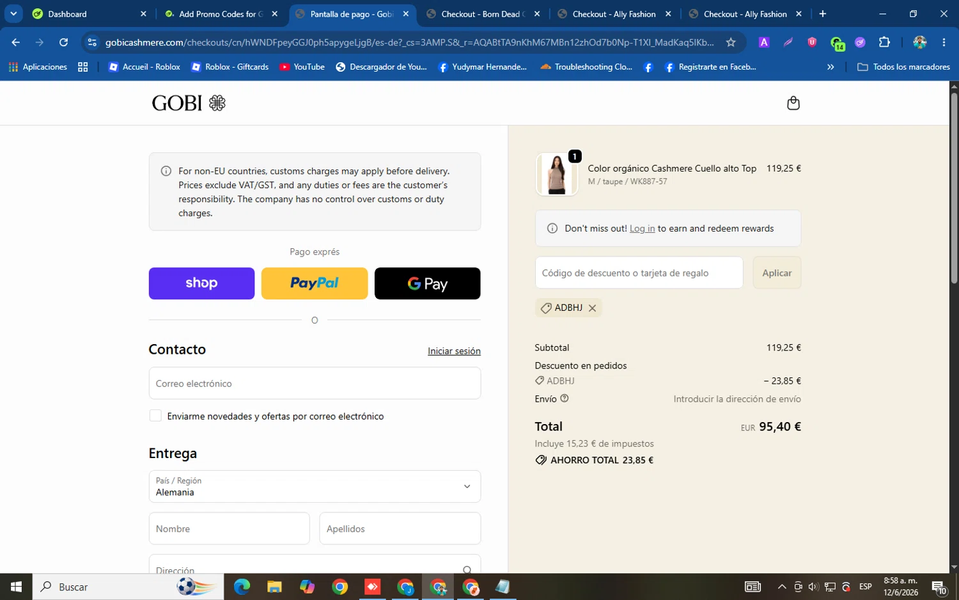
Task: Click the purple A extension icon
Action: coord(763,42)
